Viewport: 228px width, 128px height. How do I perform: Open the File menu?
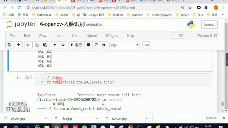[x=12, y=36]
